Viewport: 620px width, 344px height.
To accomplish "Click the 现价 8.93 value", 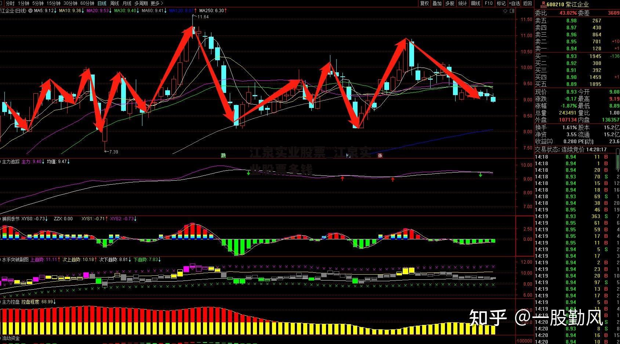I will click(571, 92).
